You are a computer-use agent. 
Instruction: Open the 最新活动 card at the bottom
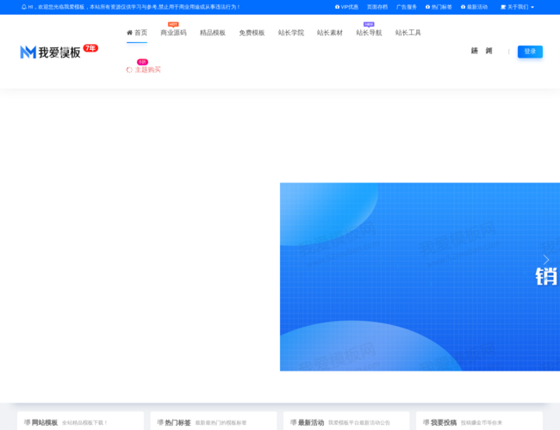click(346, 421)
